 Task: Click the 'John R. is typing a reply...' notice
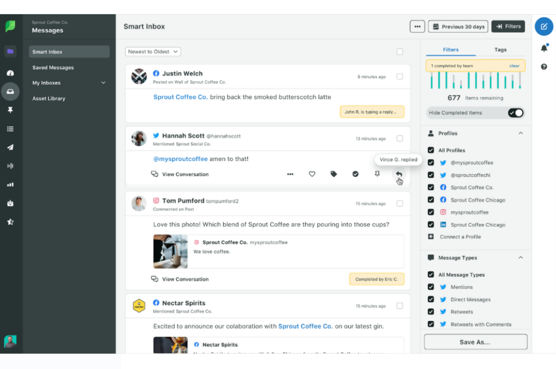pos(372,112)
